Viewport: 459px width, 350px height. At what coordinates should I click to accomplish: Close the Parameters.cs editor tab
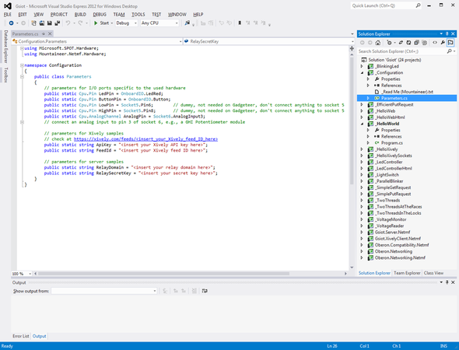click(x=50, y=34)
